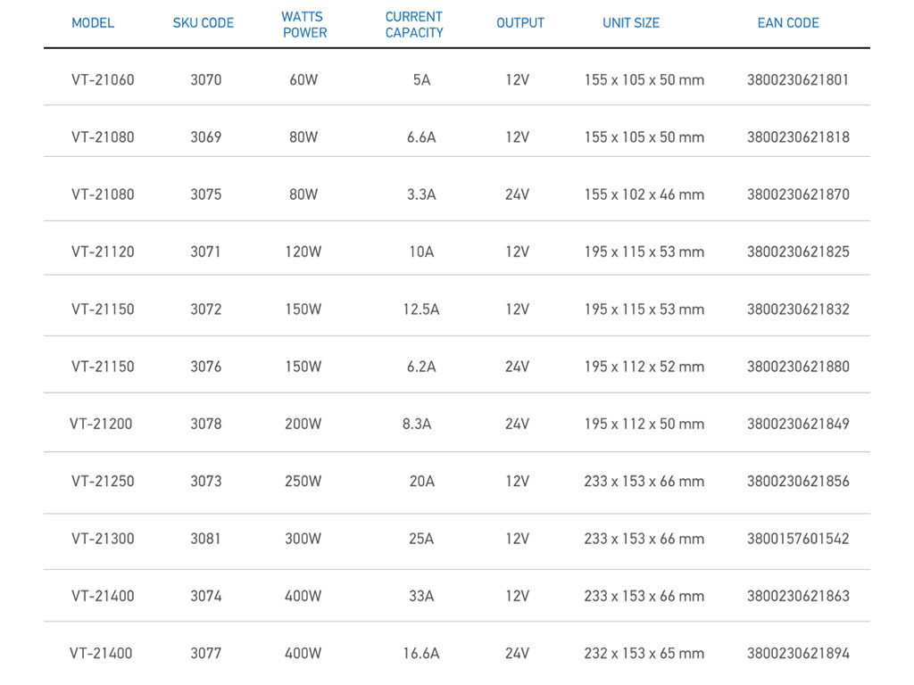The width and height of the screenshot is (914, 685).
Task: Select the 250W watts power cell
Action: click(x=303, y=481)
